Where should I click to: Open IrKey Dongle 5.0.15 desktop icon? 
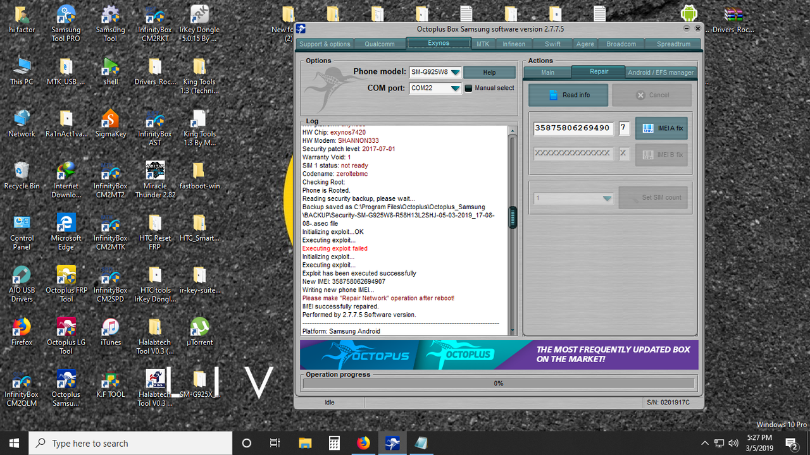[x=199, y=24]
